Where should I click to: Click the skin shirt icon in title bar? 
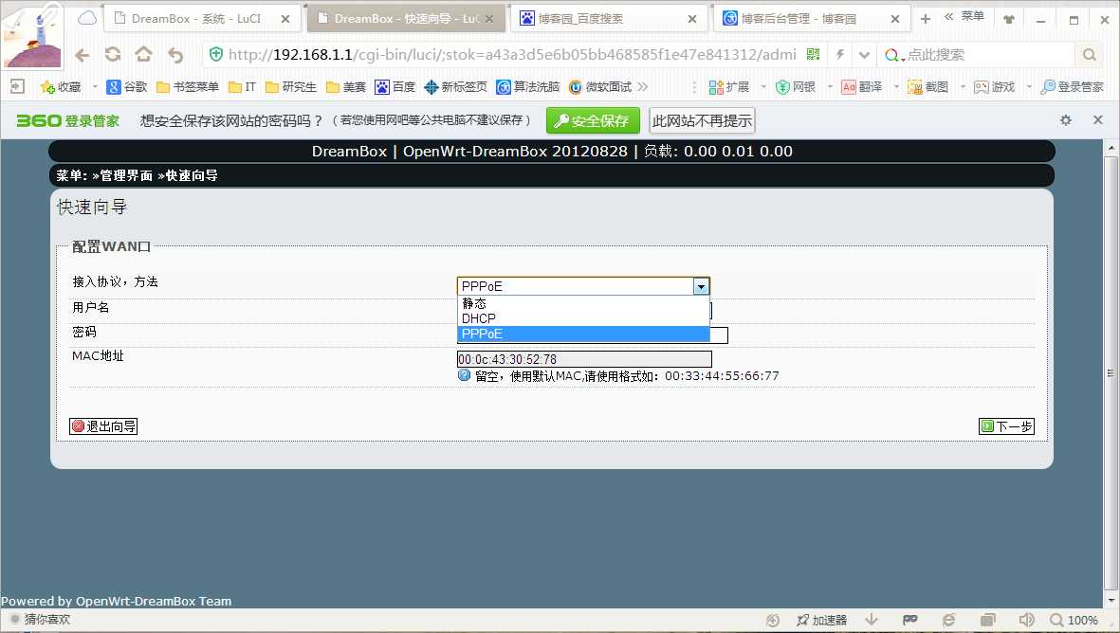click(x=1009, y=19)
